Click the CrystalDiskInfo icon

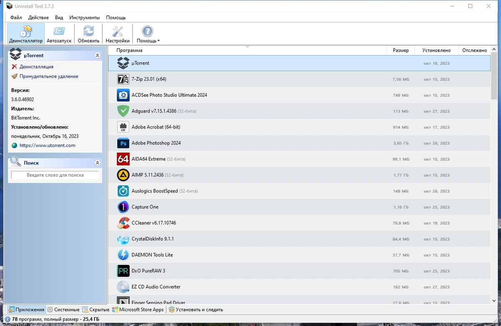(123, 239)
